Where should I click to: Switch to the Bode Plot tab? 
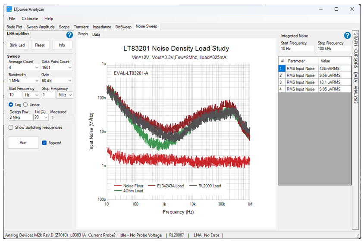pos(14,27)
